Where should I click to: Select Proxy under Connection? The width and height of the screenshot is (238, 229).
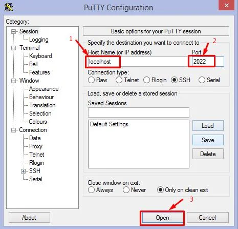click(x=36, y=146)
